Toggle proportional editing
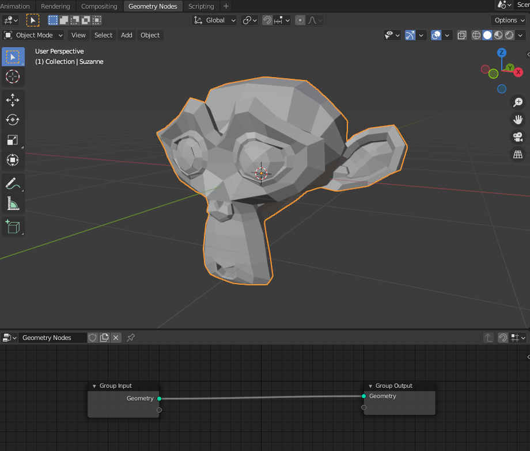This screenshot has width=530, height=451. 300,20
